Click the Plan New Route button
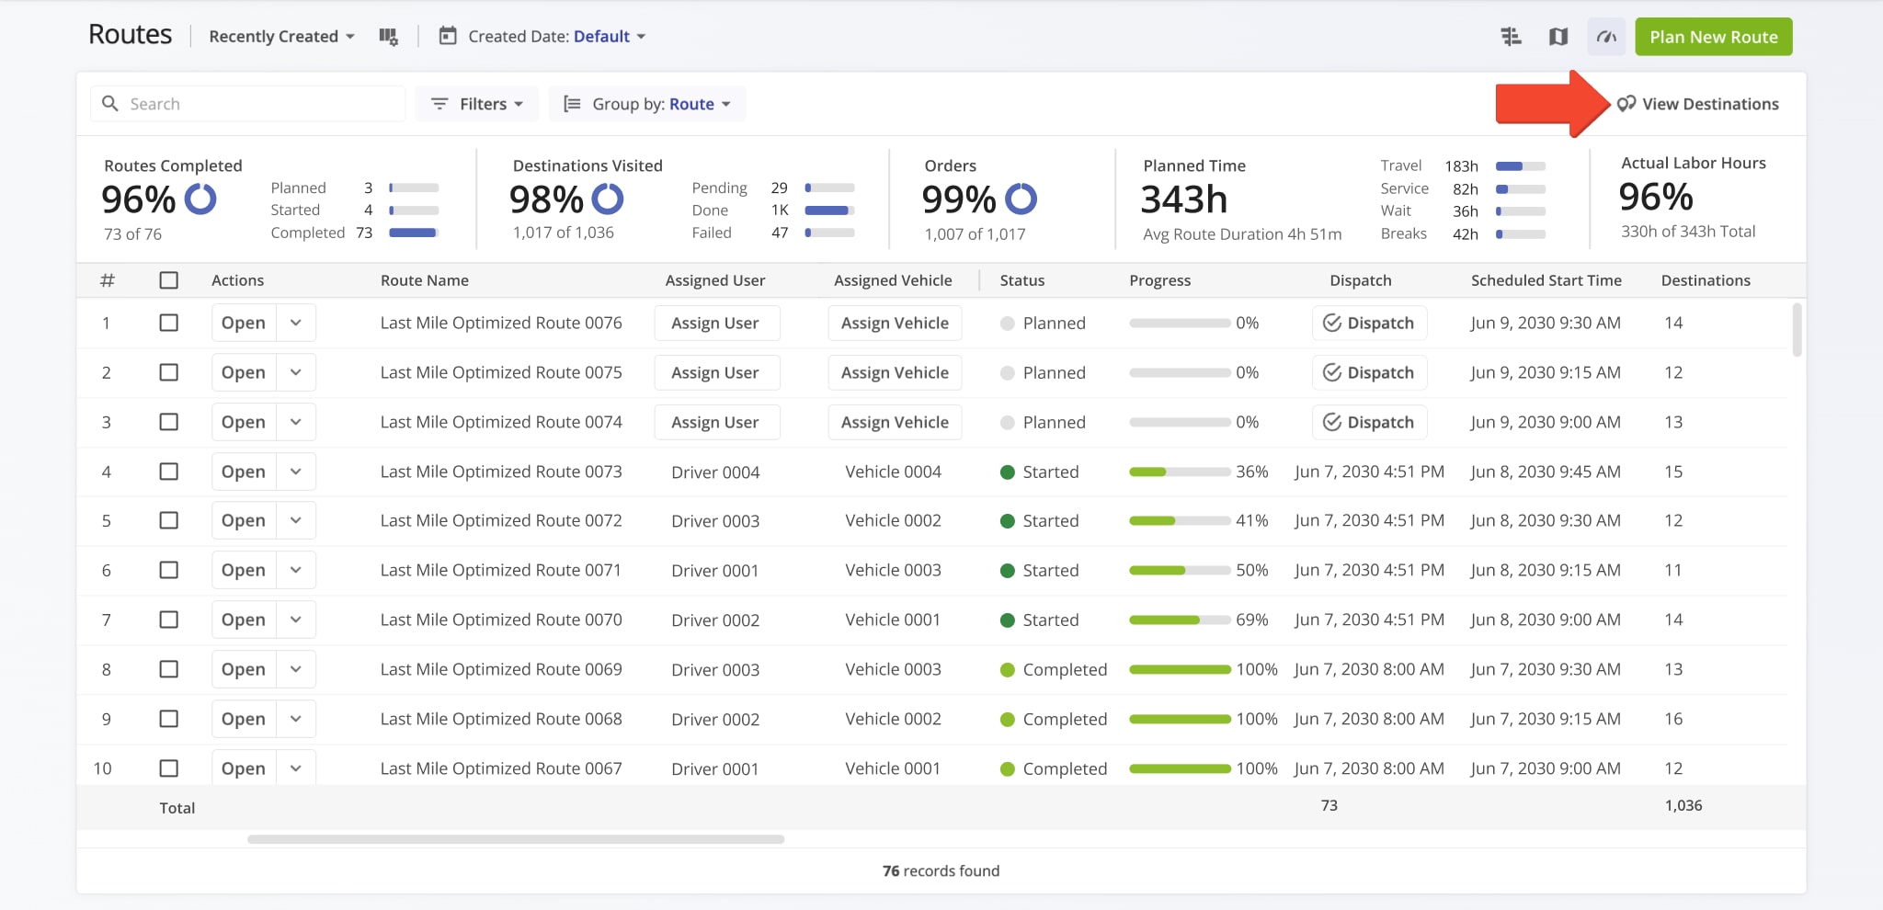Screen dimensions: 1883x910 pyautogui.click(x=1713, y=37)
